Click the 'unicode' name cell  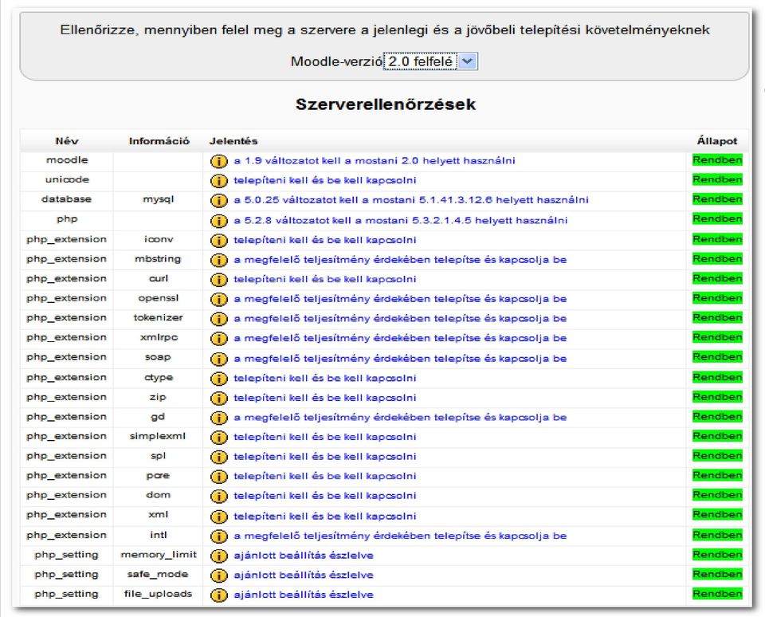tap(67, 179)
